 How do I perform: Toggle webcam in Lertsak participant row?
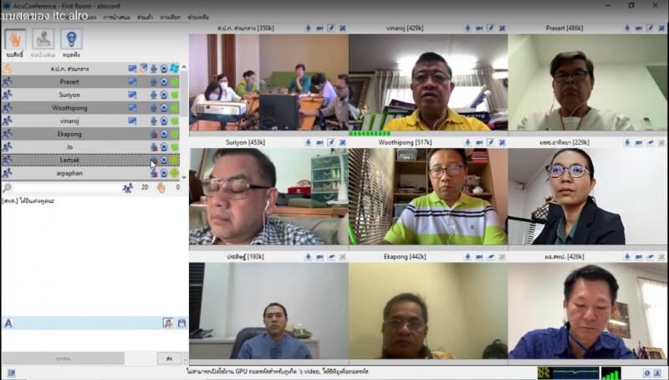point(164,160)
